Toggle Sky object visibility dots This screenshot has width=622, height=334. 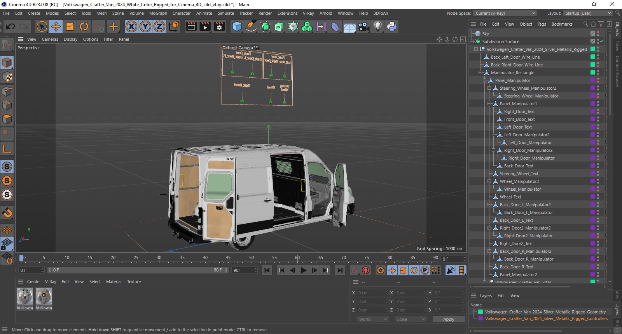[x=598, y=34]
